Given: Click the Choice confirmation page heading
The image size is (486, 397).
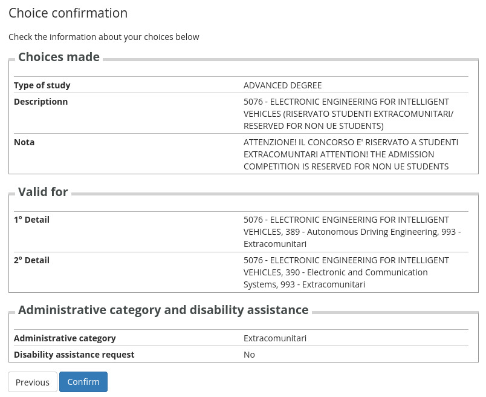Looking at the screenshot, I should click(68, 13).
